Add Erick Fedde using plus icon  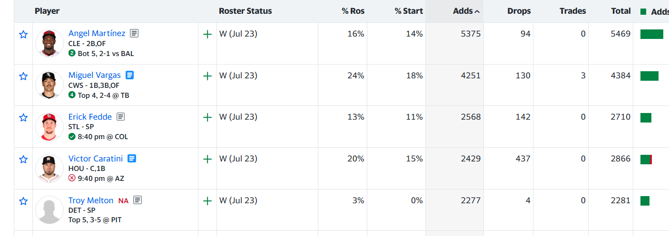[x=207, y=117]
